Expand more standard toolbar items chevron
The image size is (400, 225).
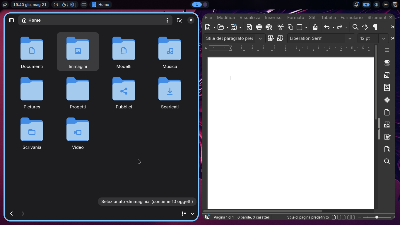tap(393, 27)
